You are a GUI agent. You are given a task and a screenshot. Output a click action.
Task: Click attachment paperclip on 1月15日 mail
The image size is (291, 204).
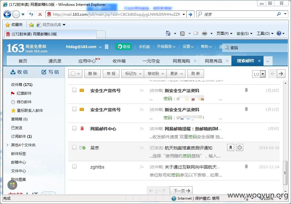(x=246, y=109)
